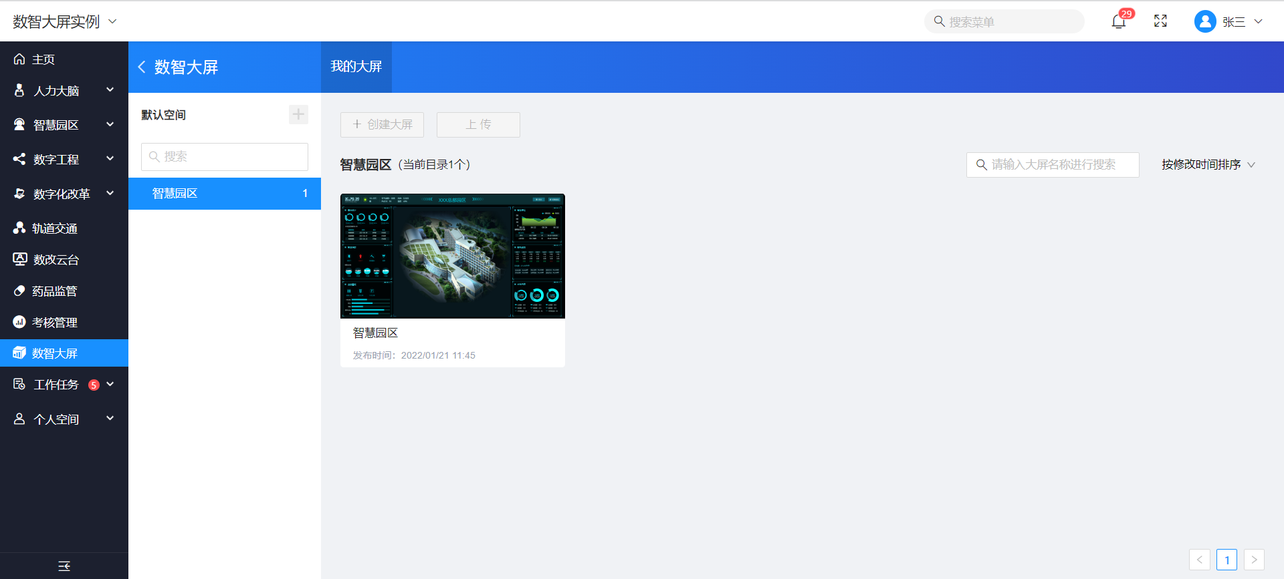Open 主页 from the sidebar
Image resolution: width=1284 pixels, height=579 pixels.
[x=43, y=59]
